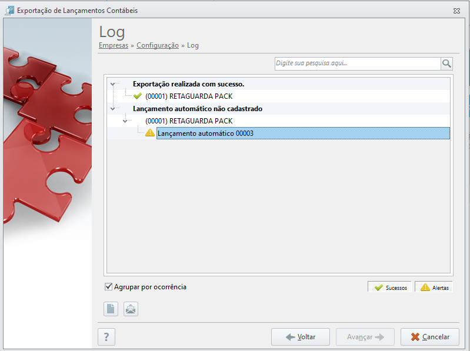470x351 pixels.
Task: Collapse the RETAGUARDA PACK node under alert group
Action: (x=125, y=121)
